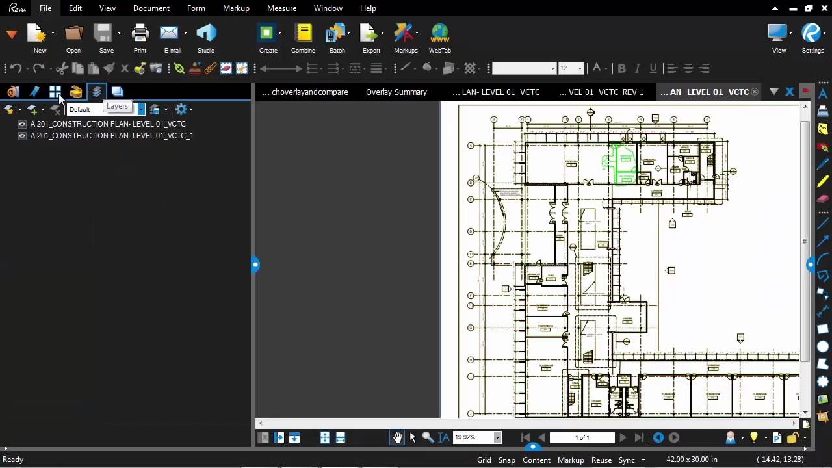The width and height of the screenshot is (832, 468).
Task: Open the Markup menu
Action: pyautogui.click(x=236, y=8)
